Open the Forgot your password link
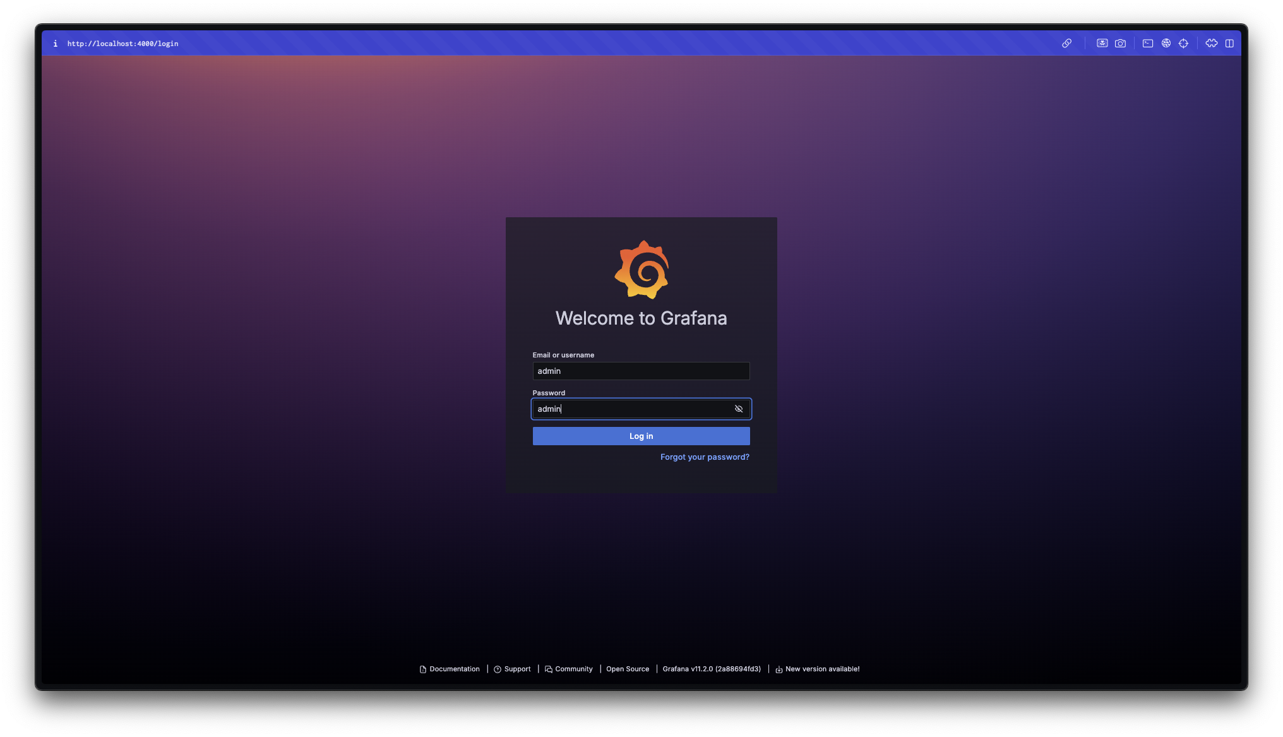 click(x=705, y=457)
